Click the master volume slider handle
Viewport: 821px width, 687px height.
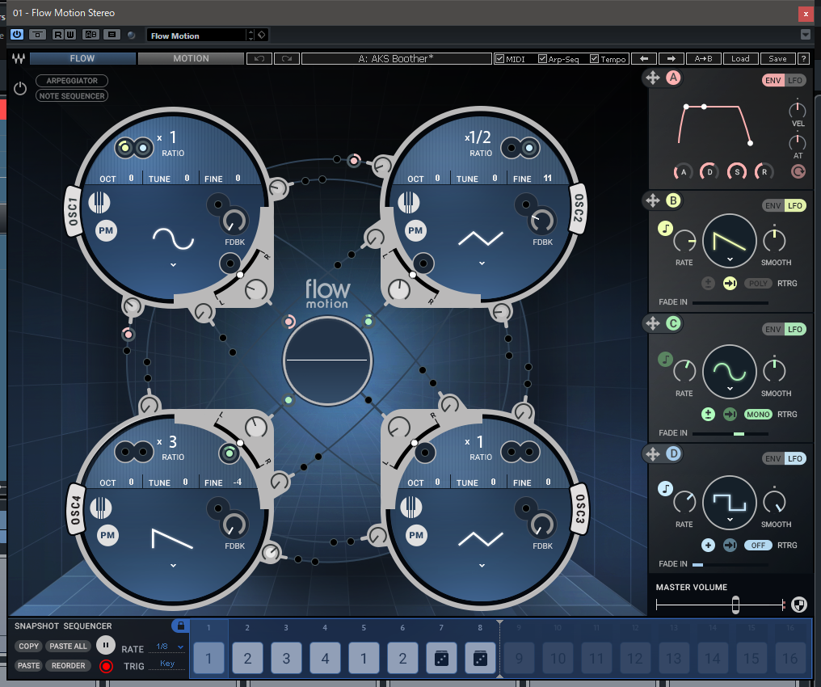click(735, 605)
